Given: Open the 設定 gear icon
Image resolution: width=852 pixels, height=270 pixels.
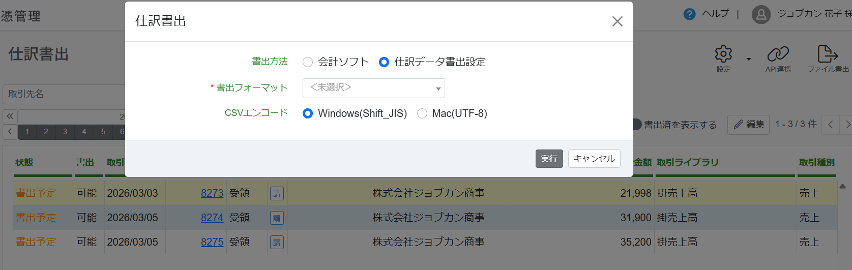Looking at the screenshot, I should (x=723, y=54).
